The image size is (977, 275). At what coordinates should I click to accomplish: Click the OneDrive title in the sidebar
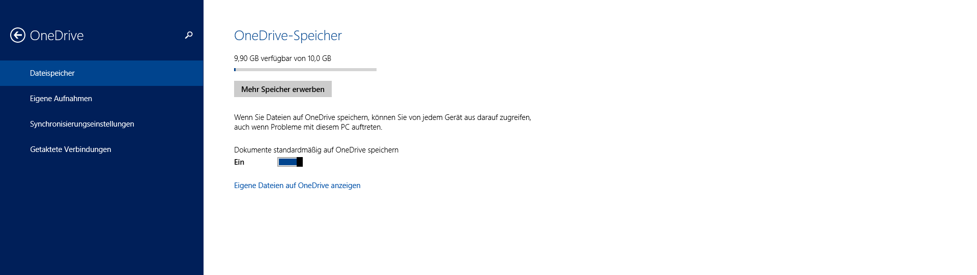pyautogui.click(x=56, y=36)
